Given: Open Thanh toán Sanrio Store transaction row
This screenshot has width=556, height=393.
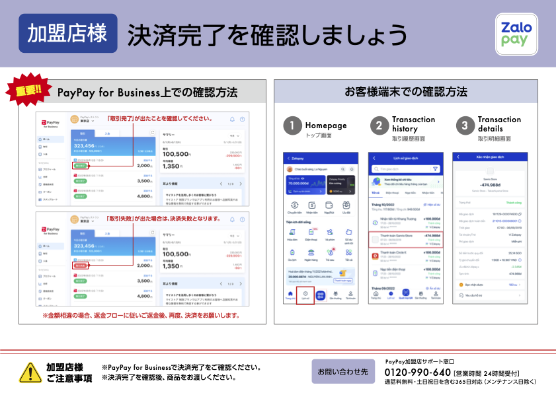Looking at the screenshot, I should (406, 240).
